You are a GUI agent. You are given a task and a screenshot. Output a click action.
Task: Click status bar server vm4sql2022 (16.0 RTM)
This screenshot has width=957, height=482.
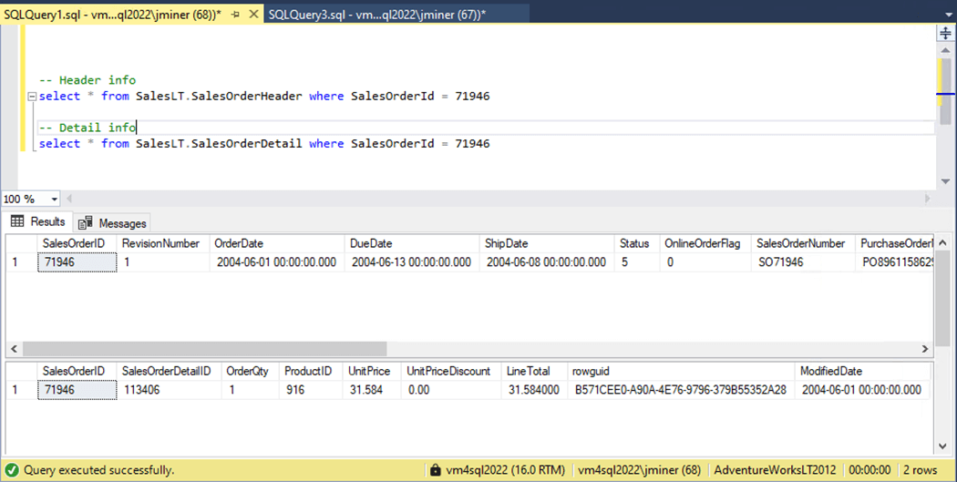point(505,470)
